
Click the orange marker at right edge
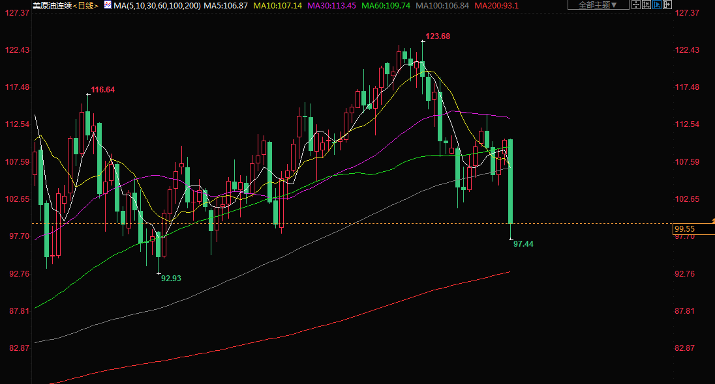(x=712, y=223)
